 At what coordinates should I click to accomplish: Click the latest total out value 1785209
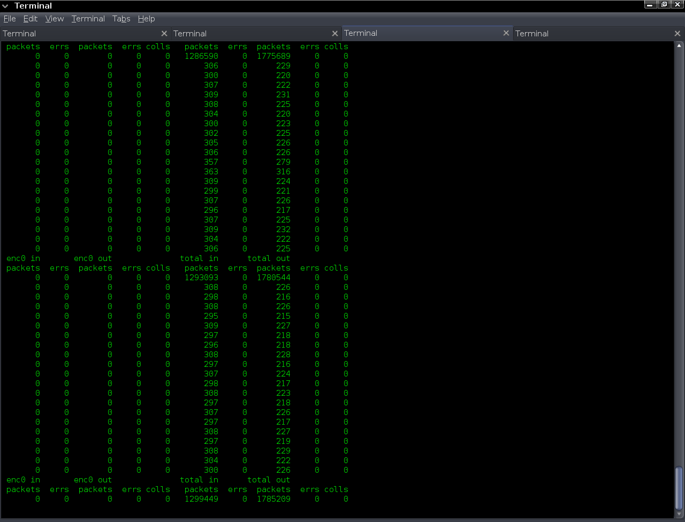(273, 499)
